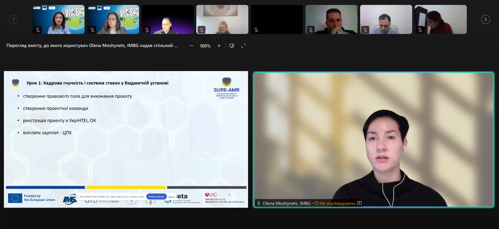The height and width of the screenshot is (229, 499).
Task: Zoom in shared content with plus button
Action: click(219, 46)
